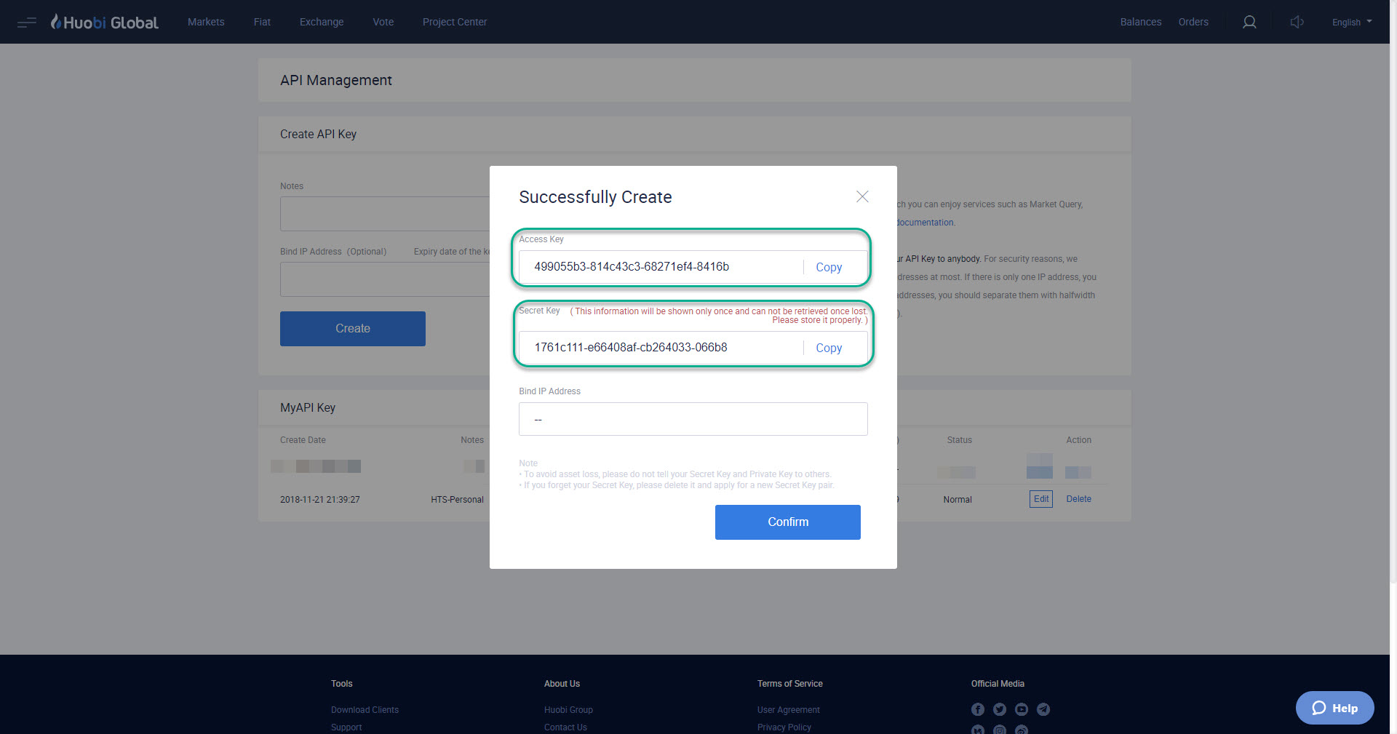
Task: Copy the Secret Key value
Action: 828,348
